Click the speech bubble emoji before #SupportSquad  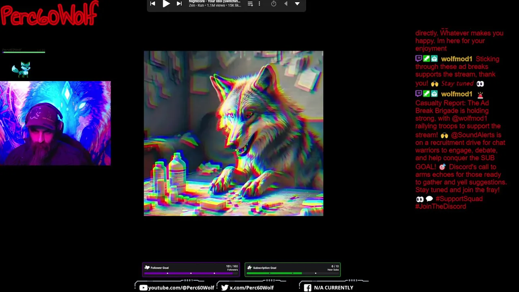coord(429,199)
